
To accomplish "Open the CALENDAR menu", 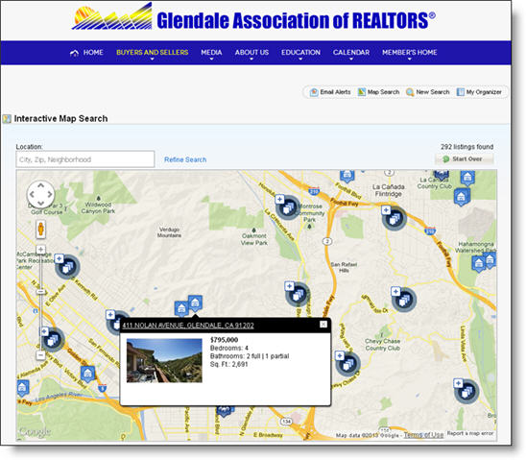I will [351, 53].
